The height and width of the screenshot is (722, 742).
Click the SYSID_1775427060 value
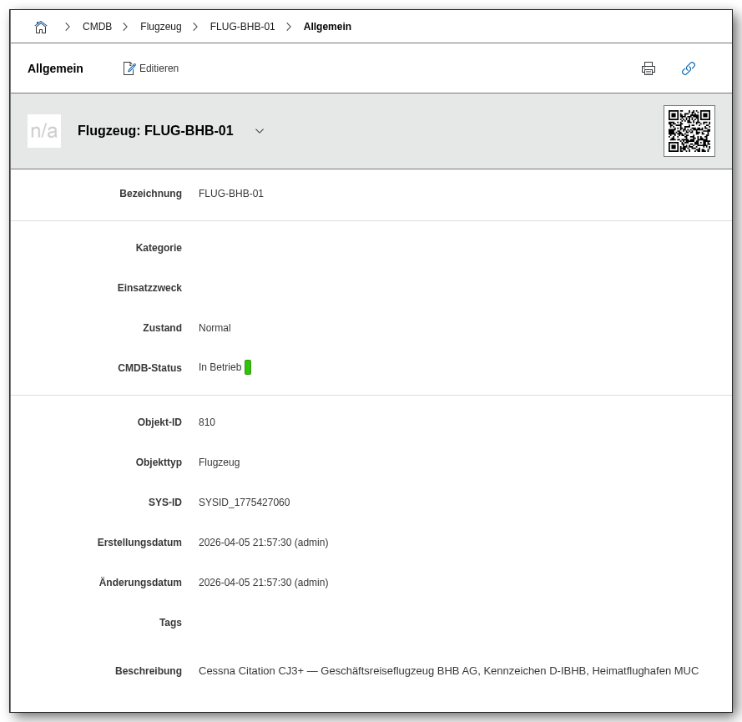click(x=244, y=502)
